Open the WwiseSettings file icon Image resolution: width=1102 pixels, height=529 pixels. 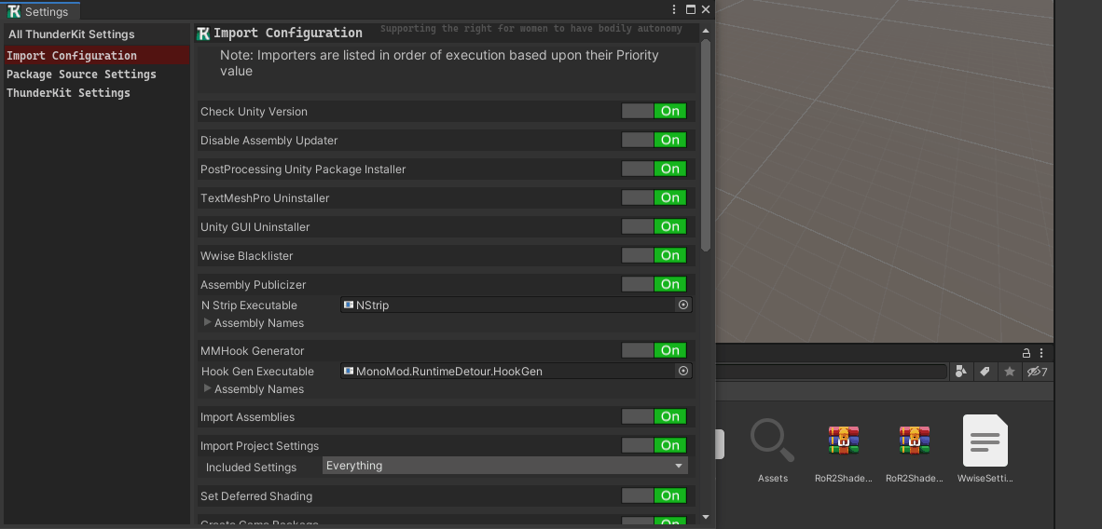(985, 441)
